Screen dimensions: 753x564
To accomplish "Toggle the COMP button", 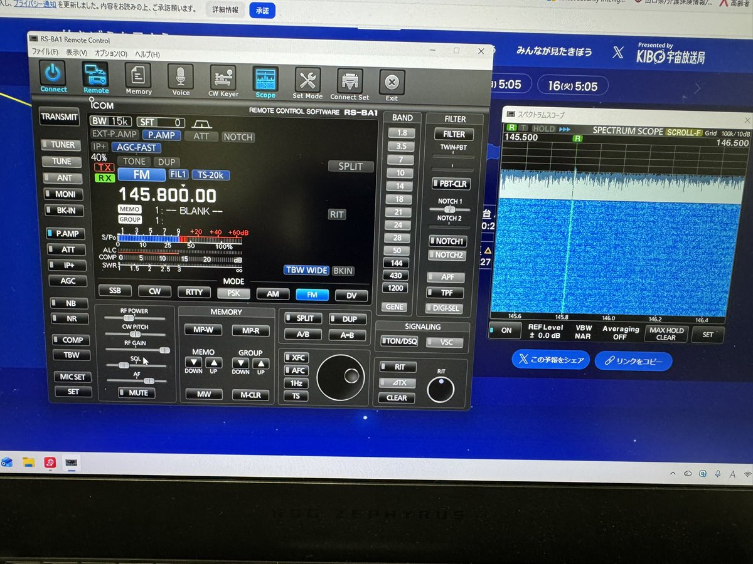I will coord(70,340).
